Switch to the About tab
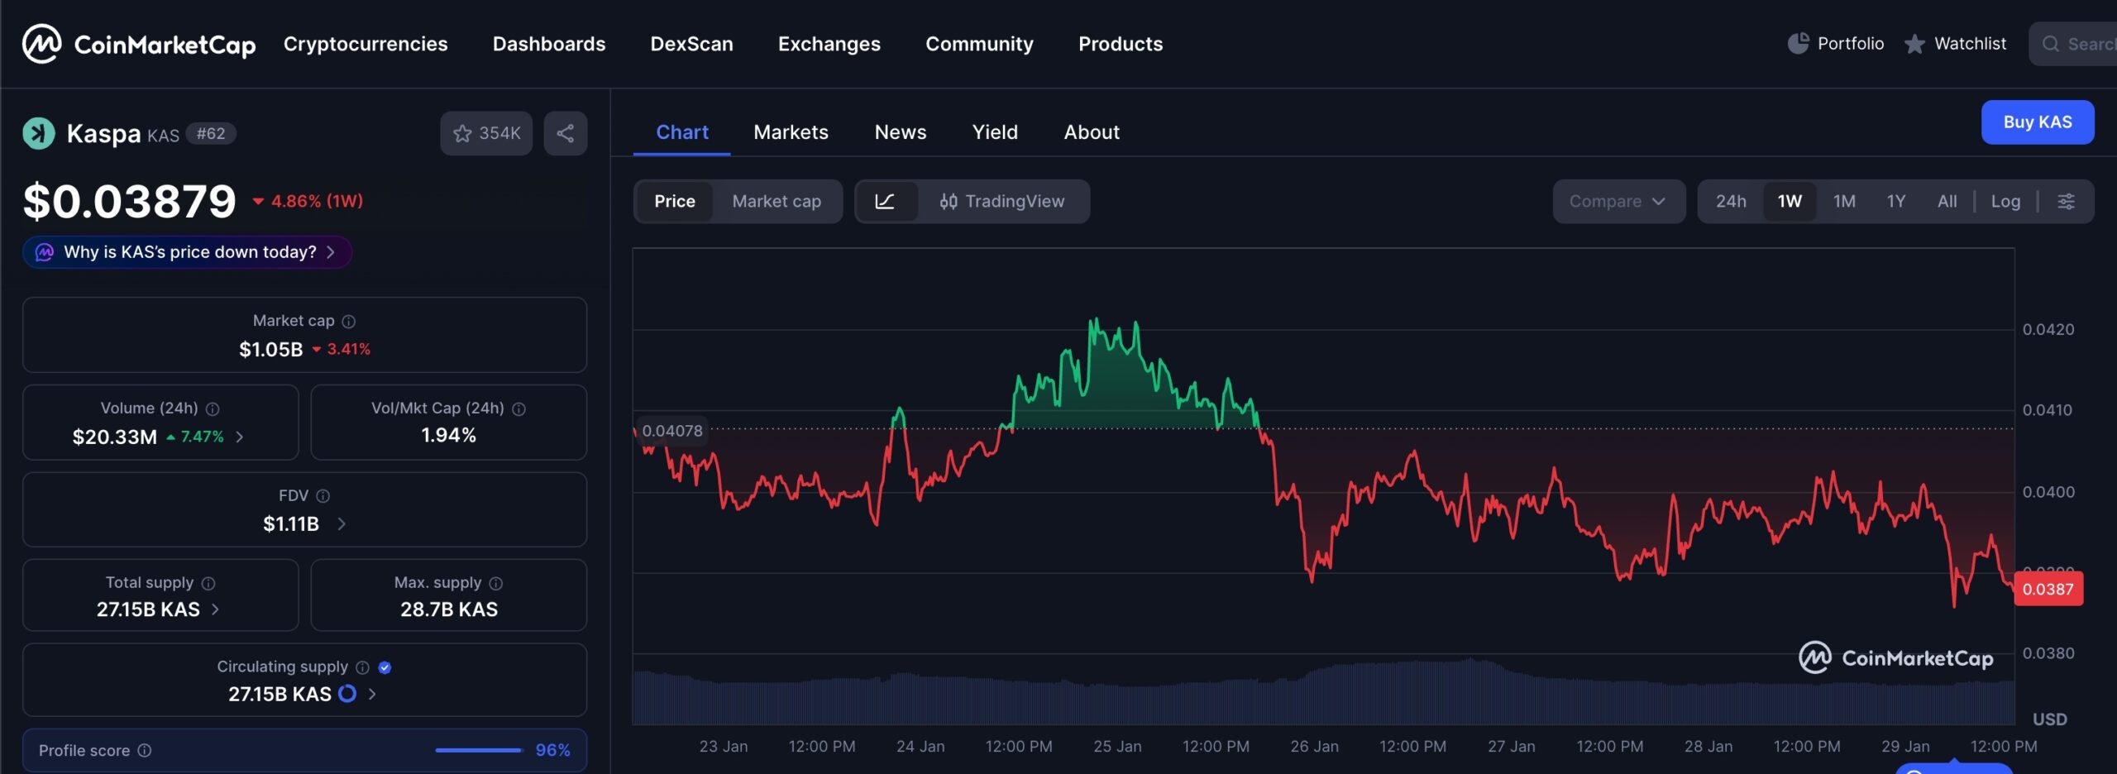The height and width of the screenshot is (774, 2117). click(x=1092, y=132)
